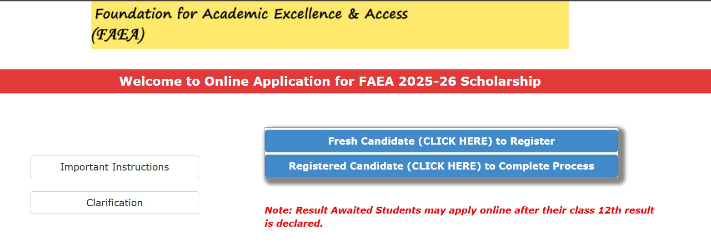
Task: Open the Important Instructions button
Action: pos(115,167)
